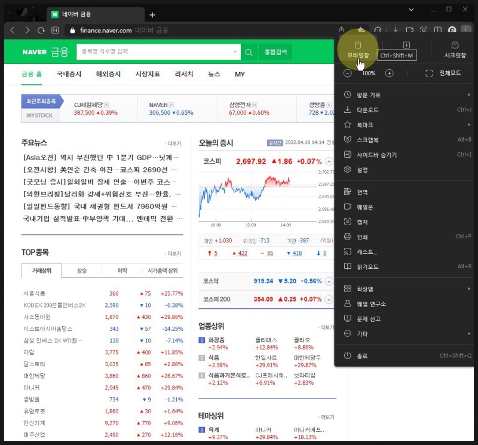Viewport: 478px width, 445px height.
Task: Open the 서울식품 stock link
Action: [x=34, y=293]
